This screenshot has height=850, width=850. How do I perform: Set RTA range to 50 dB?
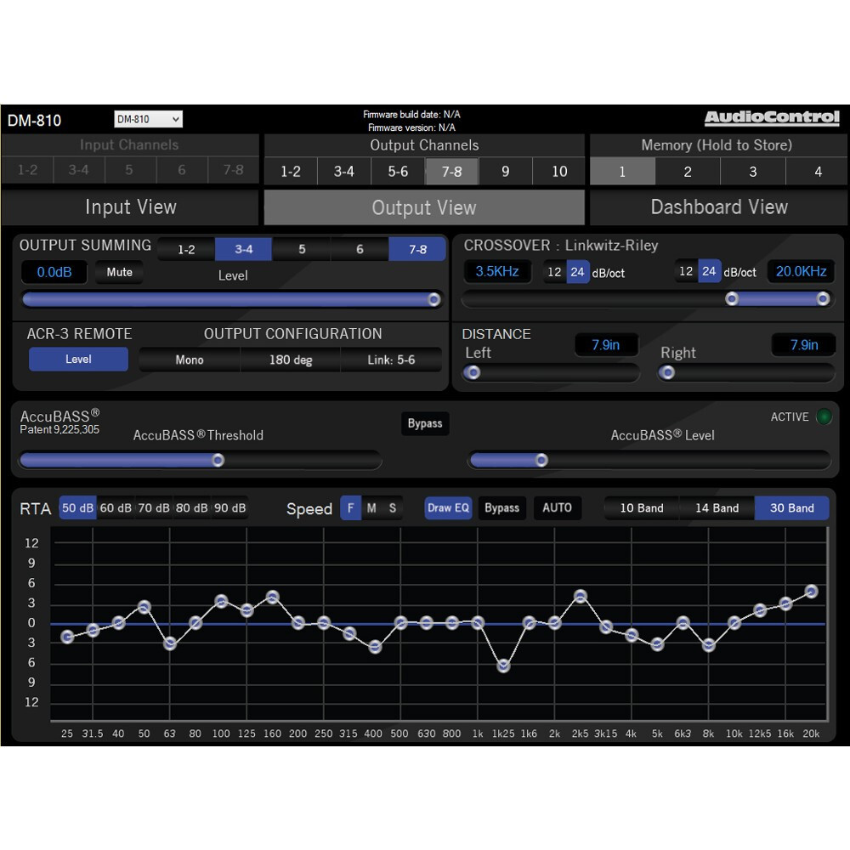coord(77,508)
